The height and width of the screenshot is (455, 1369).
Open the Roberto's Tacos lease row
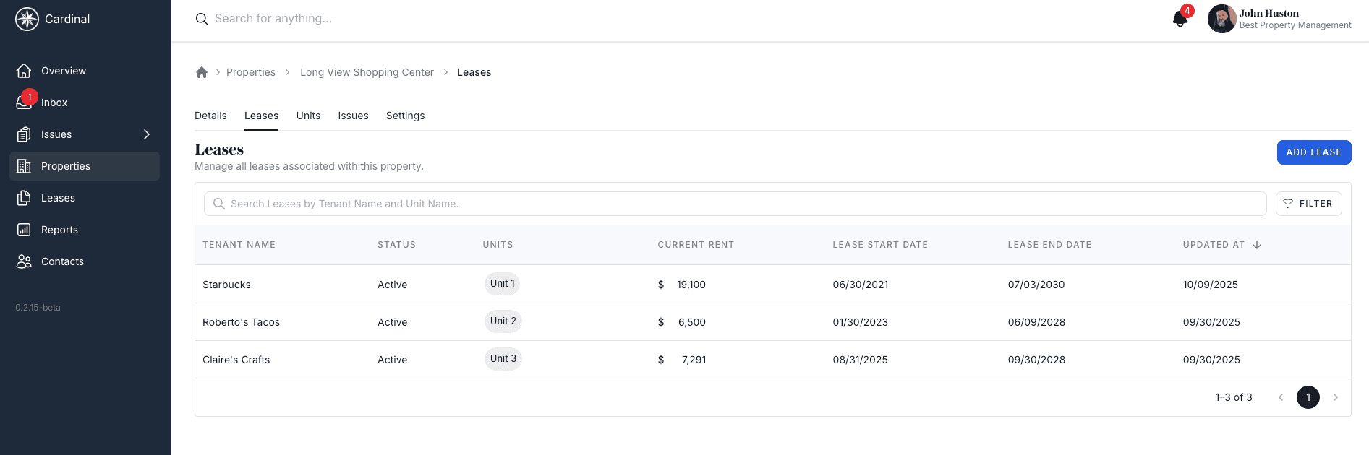tap(241, 322)
